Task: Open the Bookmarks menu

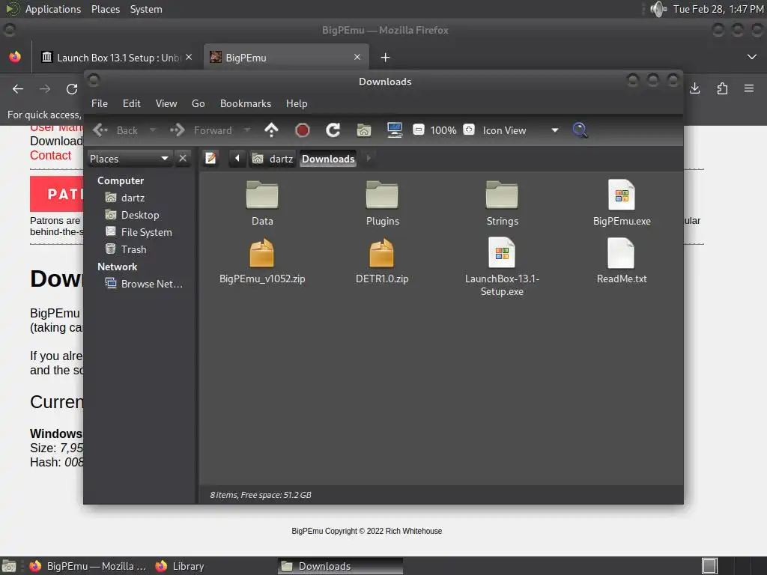Action: [246, 103]
